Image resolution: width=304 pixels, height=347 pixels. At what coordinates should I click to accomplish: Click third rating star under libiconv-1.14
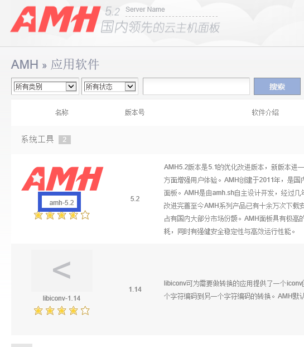(62, 311)
